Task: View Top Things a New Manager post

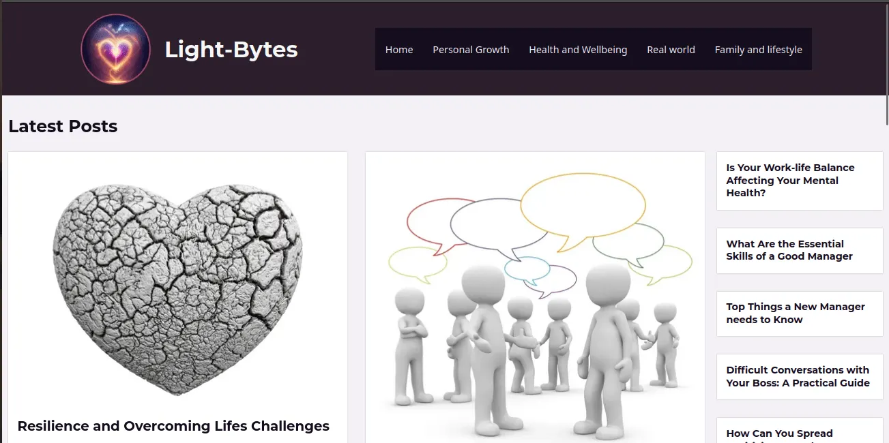Action: pyautogui.click(x=796, y=313)
